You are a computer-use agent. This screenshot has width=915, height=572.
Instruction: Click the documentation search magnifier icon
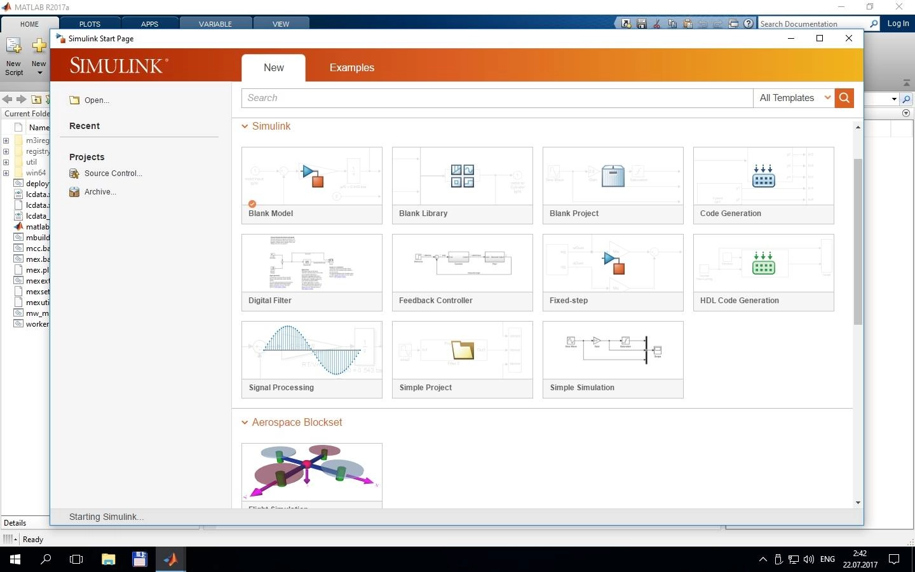(x=874, y=24)
